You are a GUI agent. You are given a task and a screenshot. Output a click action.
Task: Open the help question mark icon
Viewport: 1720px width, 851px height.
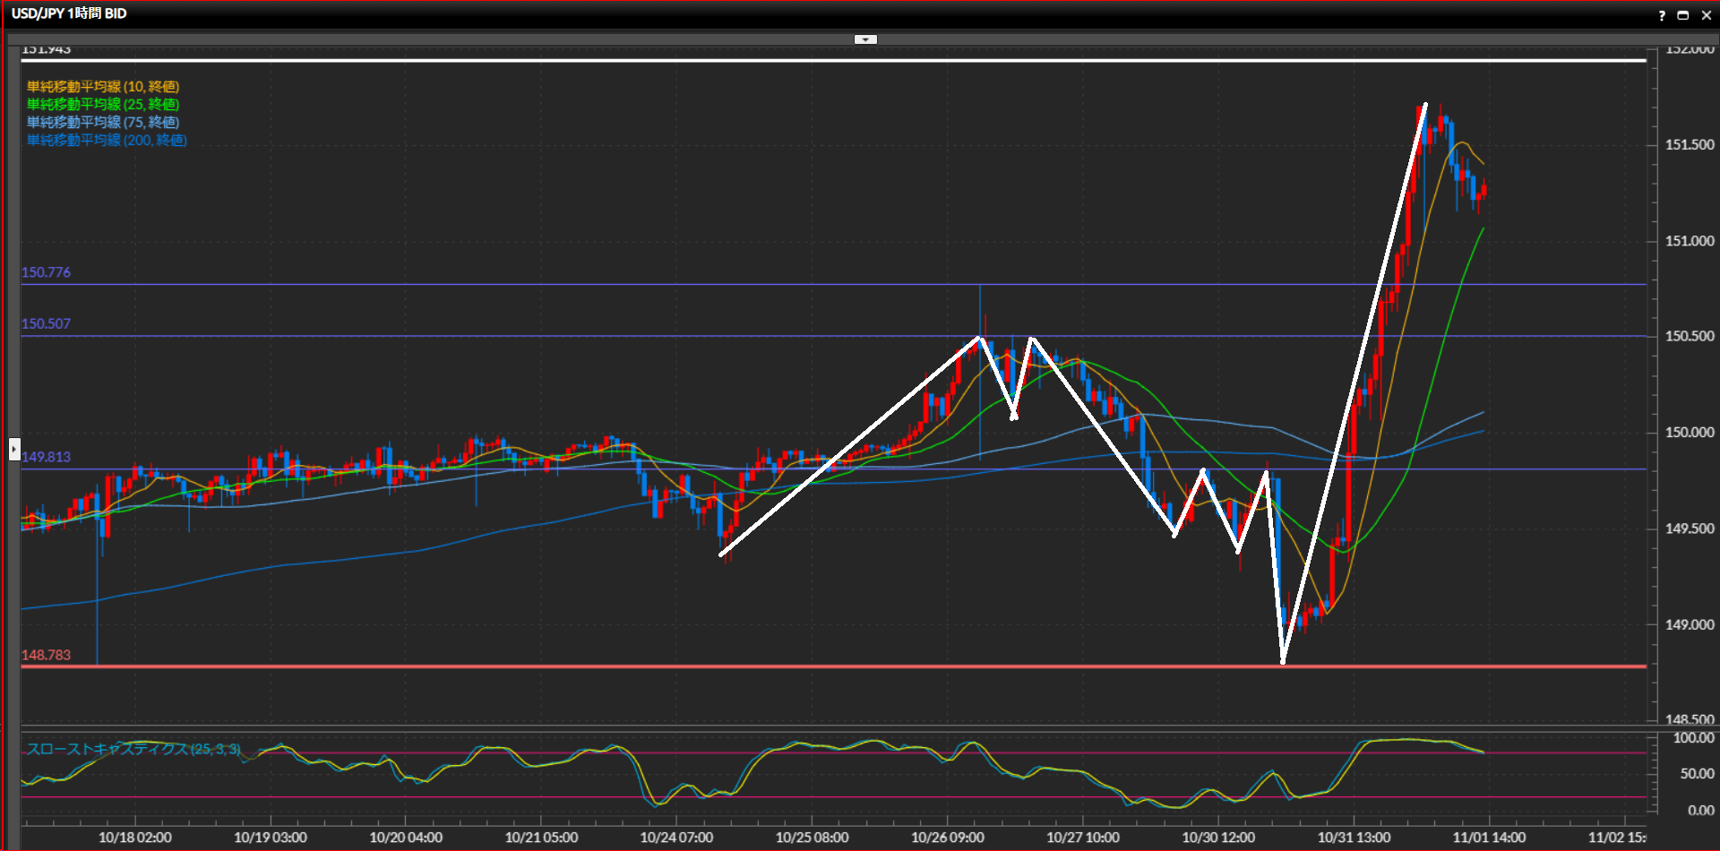tap(1662, 15)
